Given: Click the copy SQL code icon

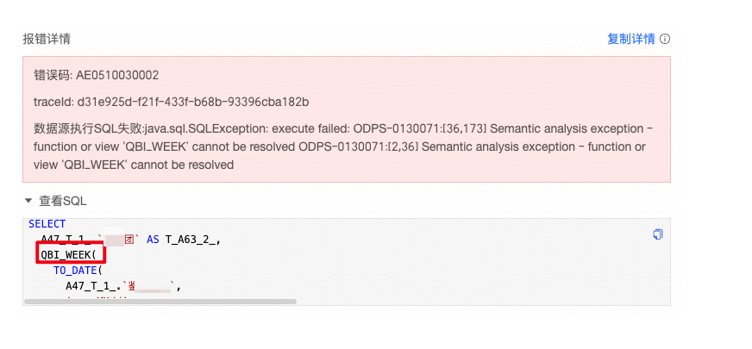Looking at the screenshot, I should pyautogui.click(x=658, y=234).
